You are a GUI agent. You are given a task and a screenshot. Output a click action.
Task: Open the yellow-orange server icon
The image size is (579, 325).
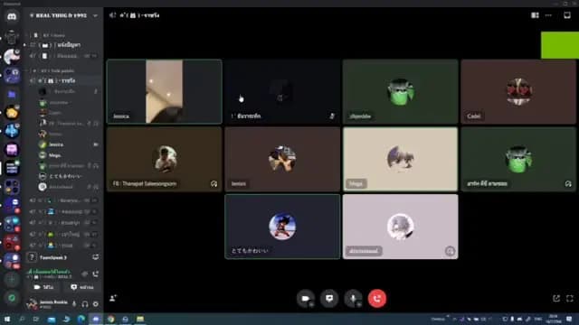(12, 112)
